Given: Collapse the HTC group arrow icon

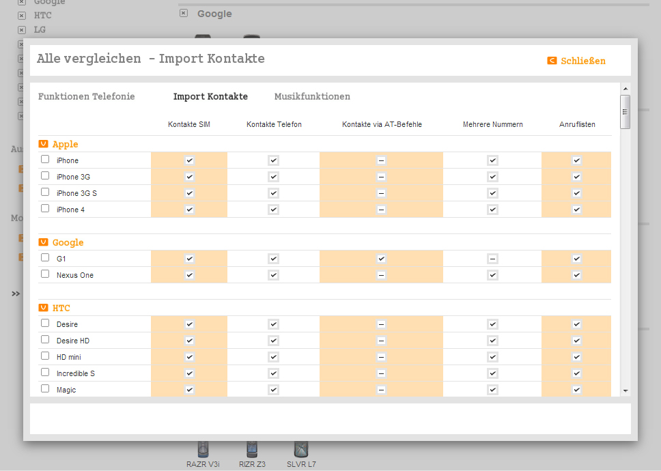Looking at the screenshot, I should [43, 308].
